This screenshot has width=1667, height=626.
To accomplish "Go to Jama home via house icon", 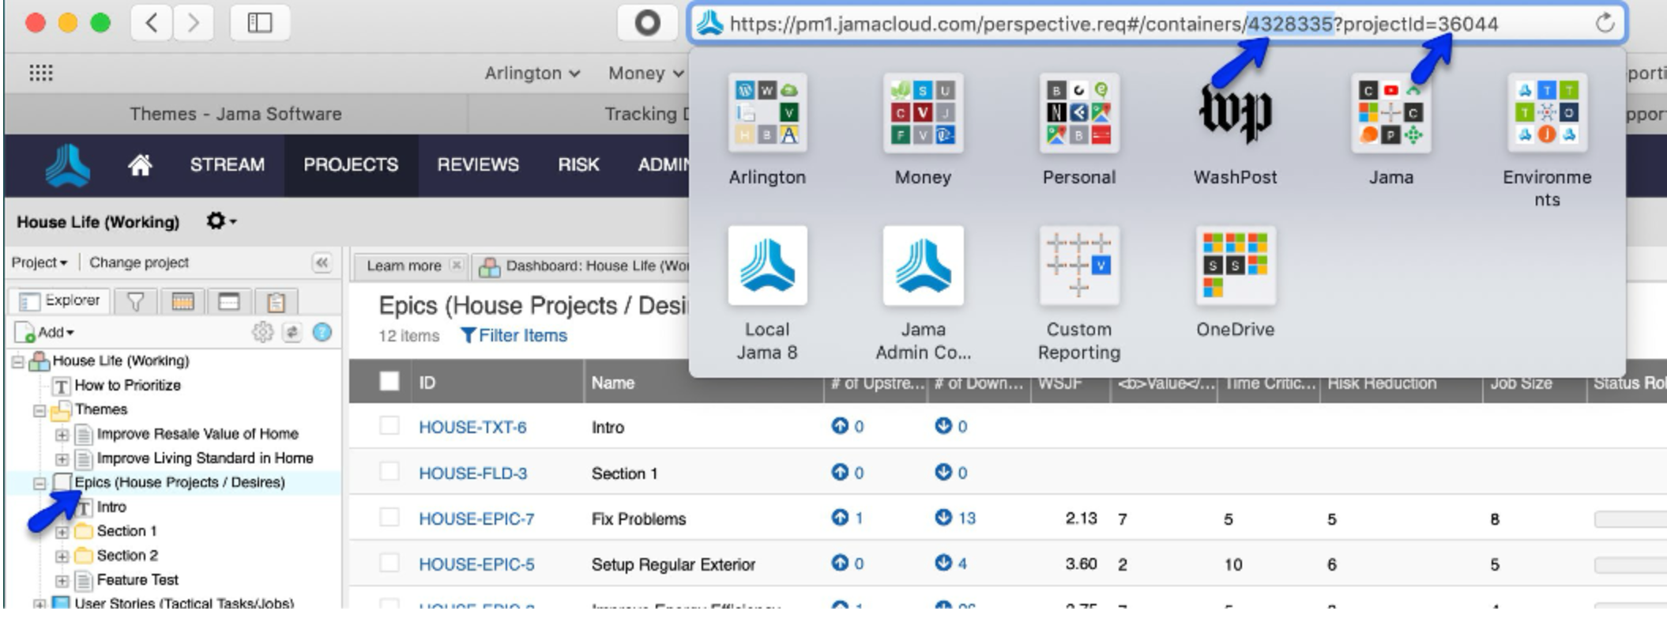I will (140, 165).
